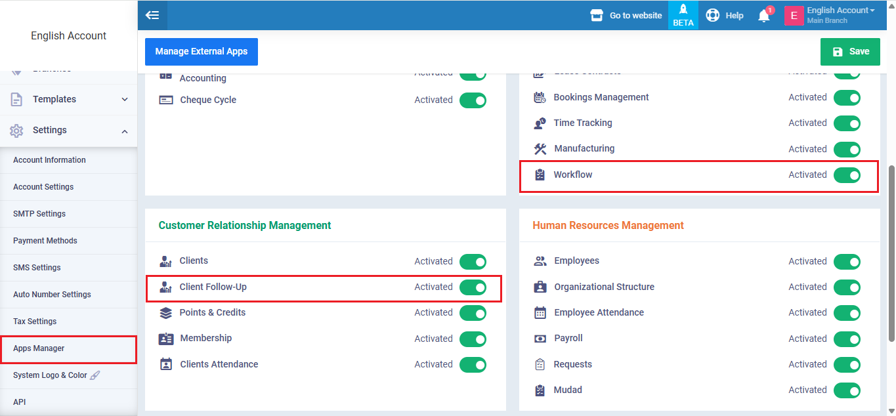
Task: Switch off the Mudad toggle
Action: pyautogui.click(x=847, y=390)
